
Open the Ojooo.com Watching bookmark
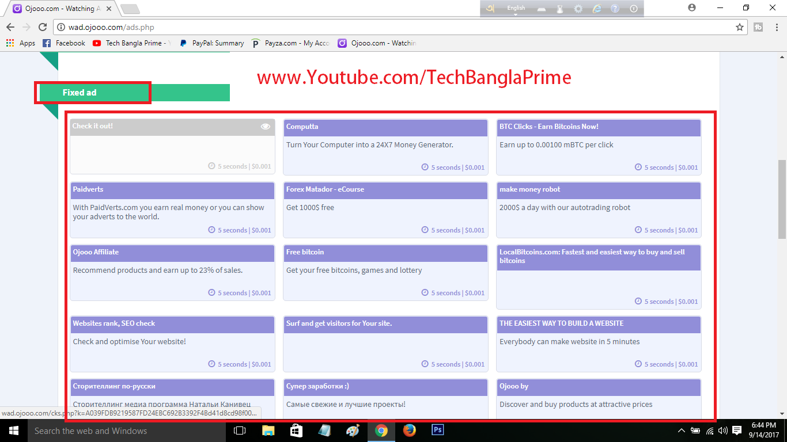coord(377,43)
